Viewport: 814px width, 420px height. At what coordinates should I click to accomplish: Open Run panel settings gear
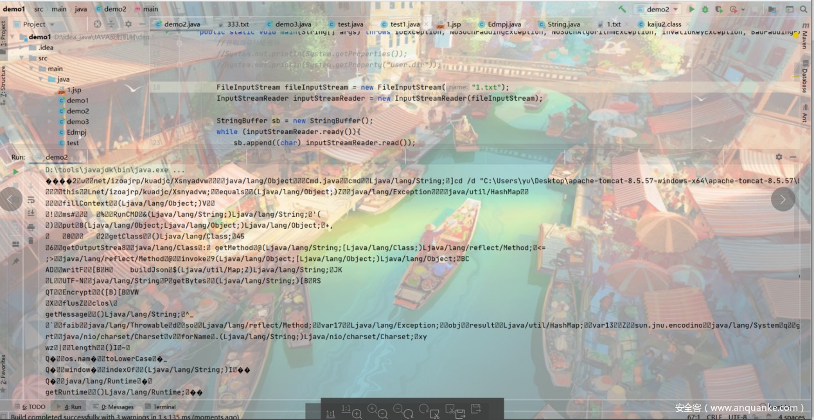pyautogui.click(x=779, y=157)
